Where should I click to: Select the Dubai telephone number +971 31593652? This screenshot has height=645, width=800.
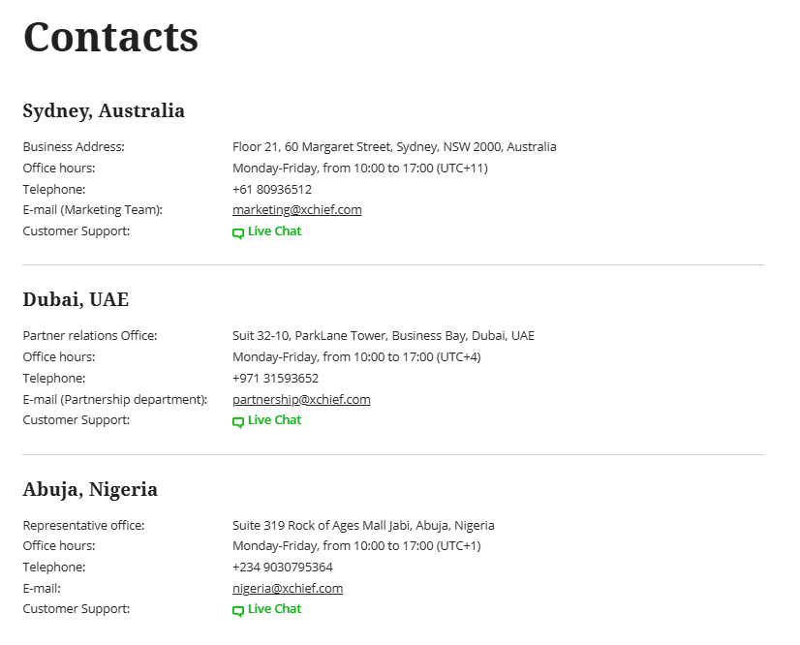(x=275, y=379)
